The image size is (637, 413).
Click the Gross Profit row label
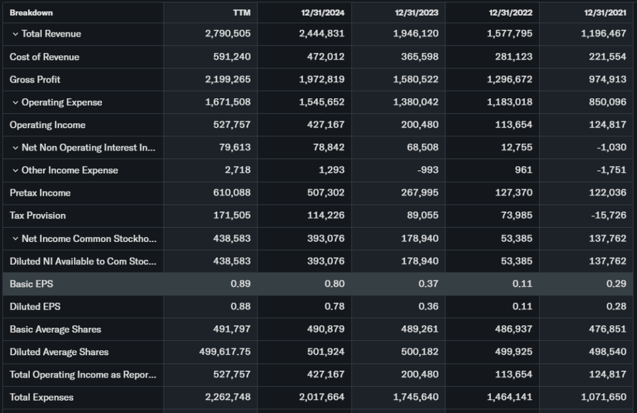[35, 80]
